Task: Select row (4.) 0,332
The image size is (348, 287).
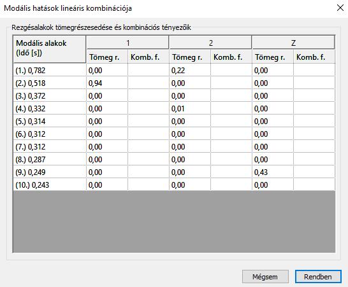Action: (x=50, y=109)
